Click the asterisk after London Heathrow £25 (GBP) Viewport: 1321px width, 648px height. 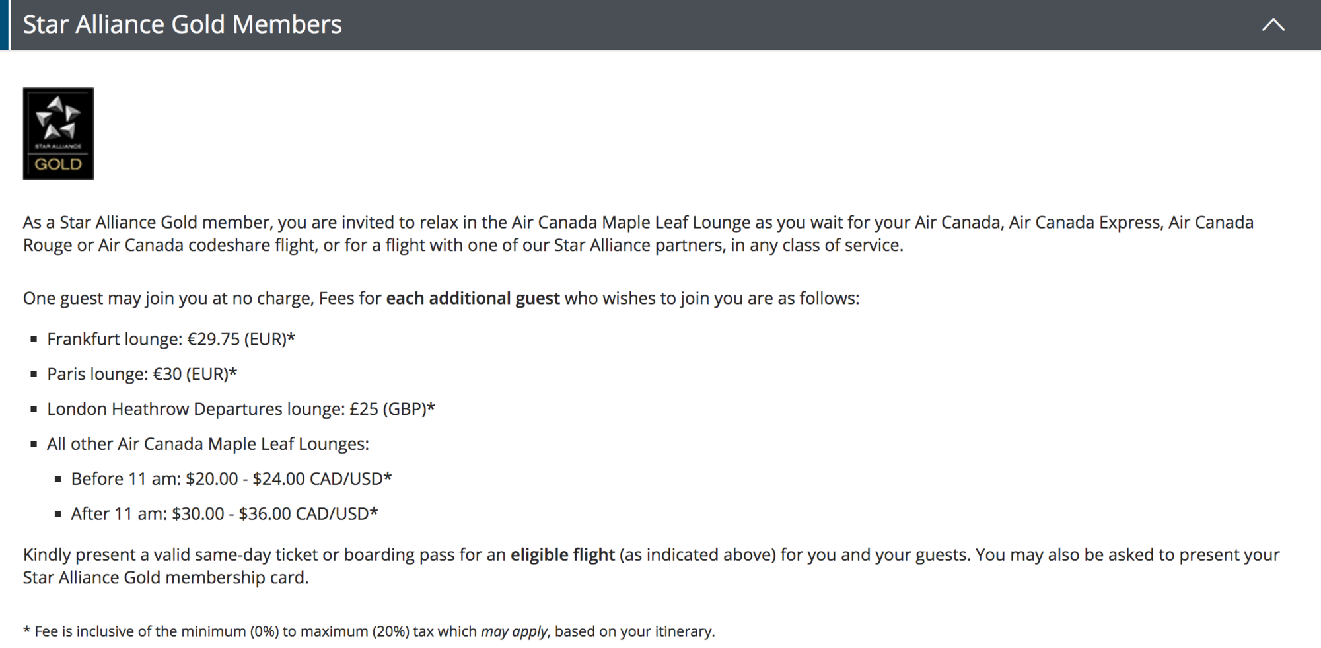pos(431,407)
